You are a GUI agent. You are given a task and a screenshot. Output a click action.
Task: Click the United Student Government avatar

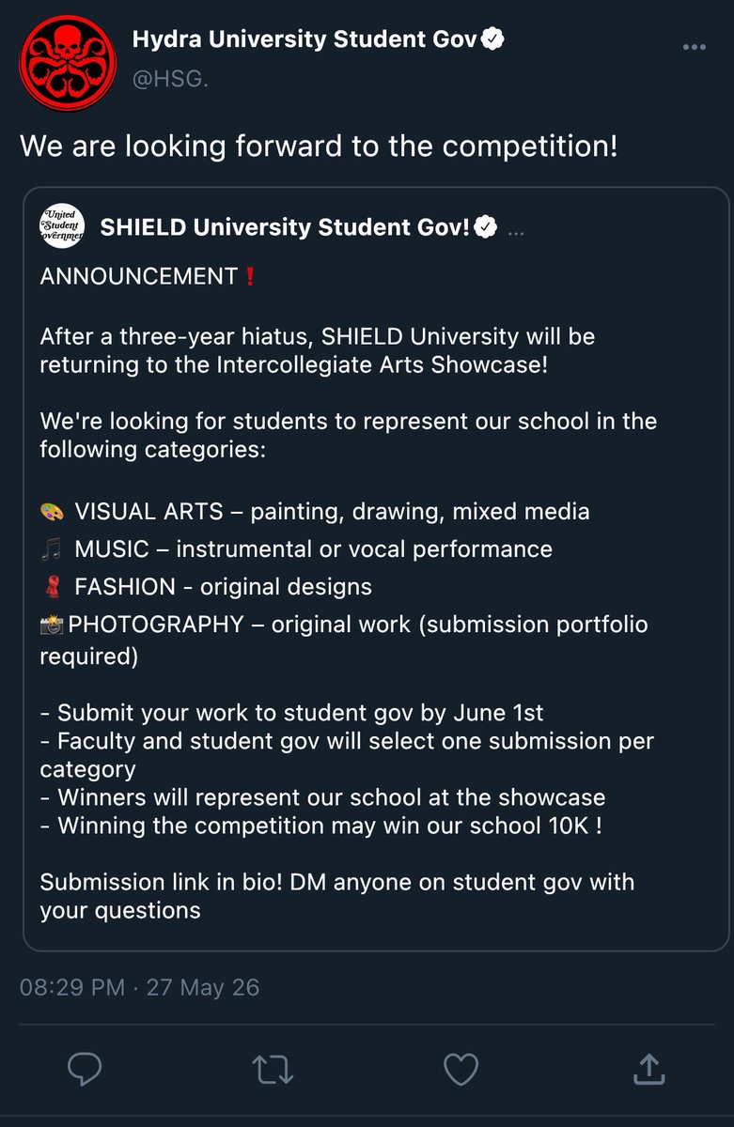[x=62, y=227]
